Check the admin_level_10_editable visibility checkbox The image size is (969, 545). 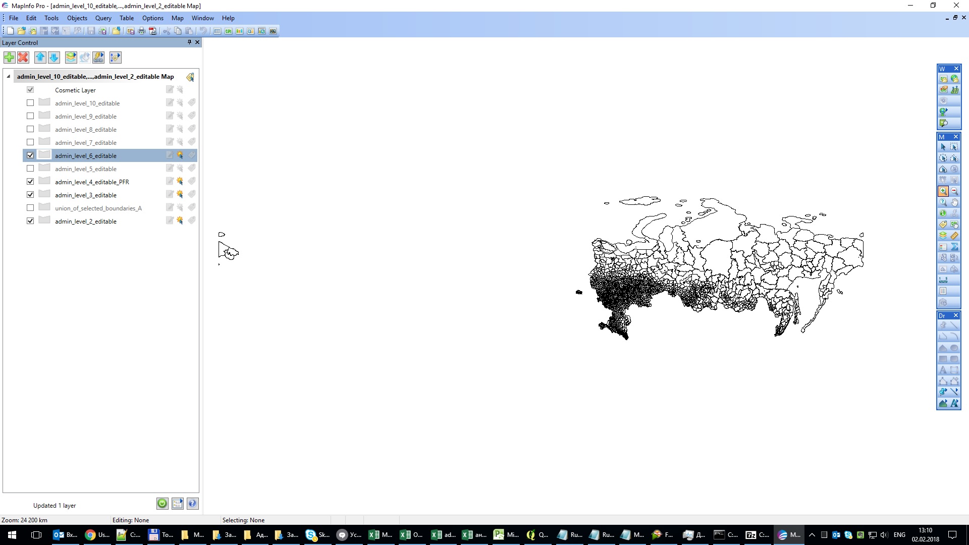30,102
